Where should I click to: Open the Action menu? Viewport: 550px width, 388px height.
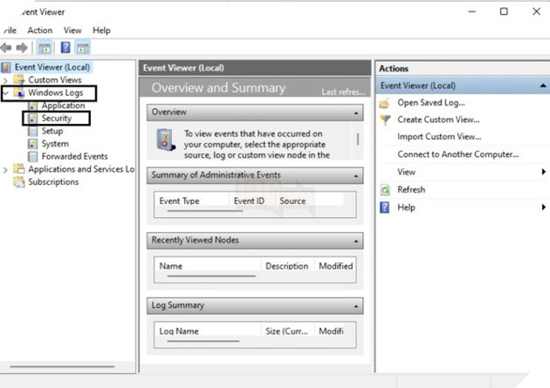click(39, 31)
